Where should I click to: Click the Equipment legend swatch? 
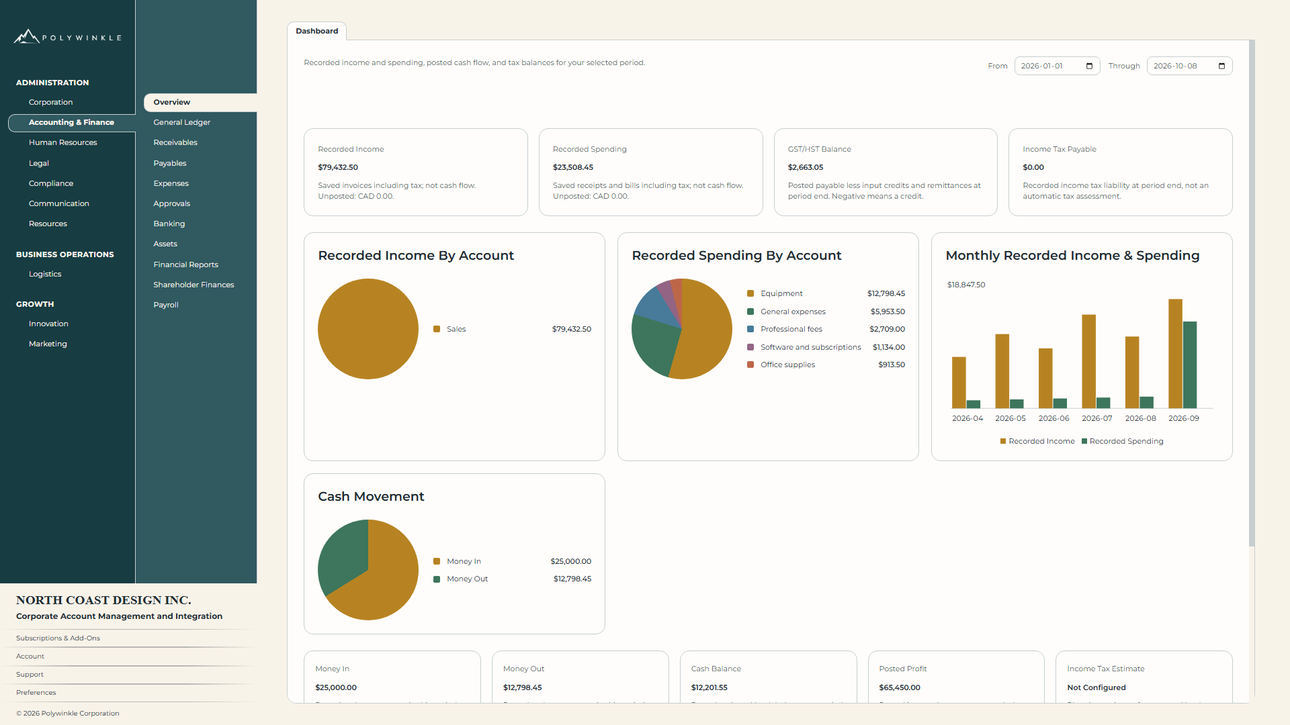[750, 293]
